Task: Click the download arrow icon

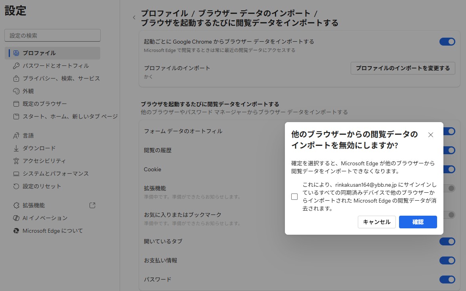Action: click(16, 148)
